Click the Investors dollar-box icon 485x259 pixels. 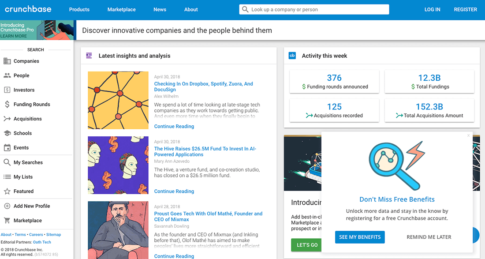7,90
